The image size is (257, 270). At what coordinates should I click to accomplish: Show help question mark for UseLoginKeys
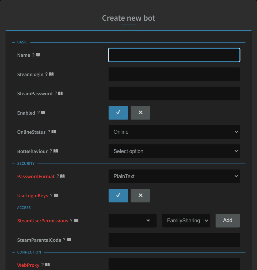pos(51,195)
